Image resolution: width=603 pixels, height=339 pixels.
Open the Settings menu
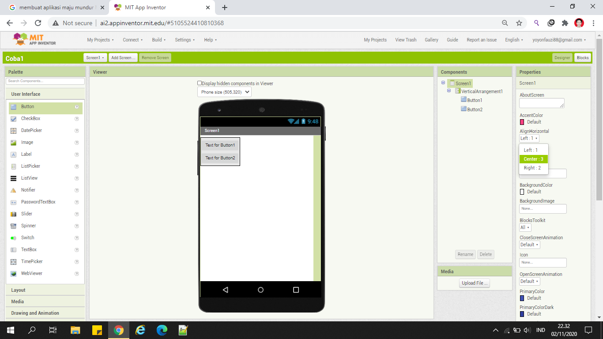(185, 40)
